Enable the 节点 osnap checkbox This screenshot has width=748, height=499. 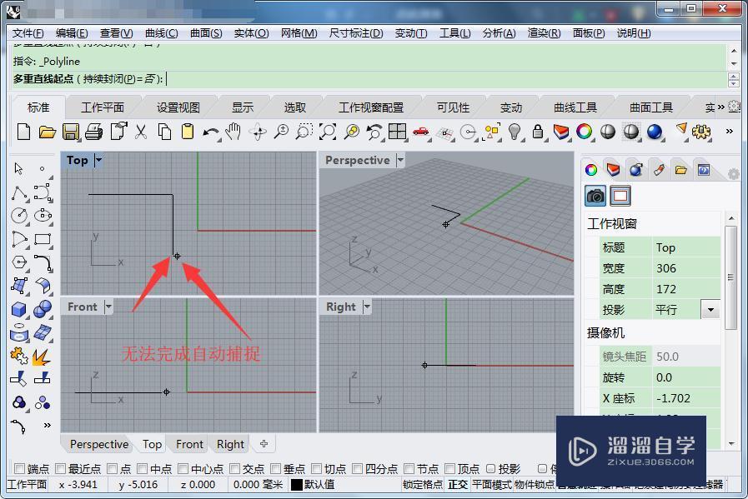[x=409, y=469]
